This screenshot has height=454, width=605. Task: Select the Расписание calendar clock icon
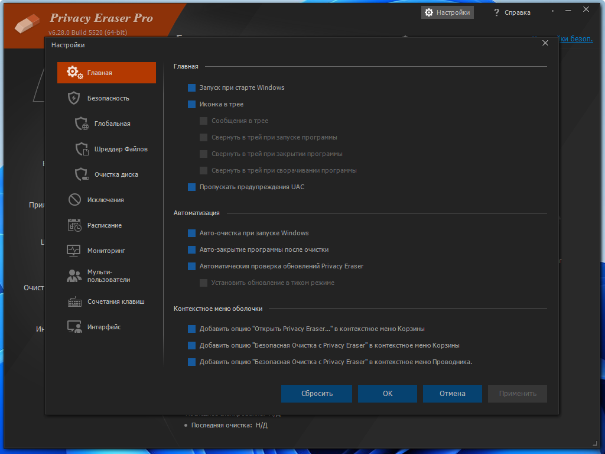74,225
